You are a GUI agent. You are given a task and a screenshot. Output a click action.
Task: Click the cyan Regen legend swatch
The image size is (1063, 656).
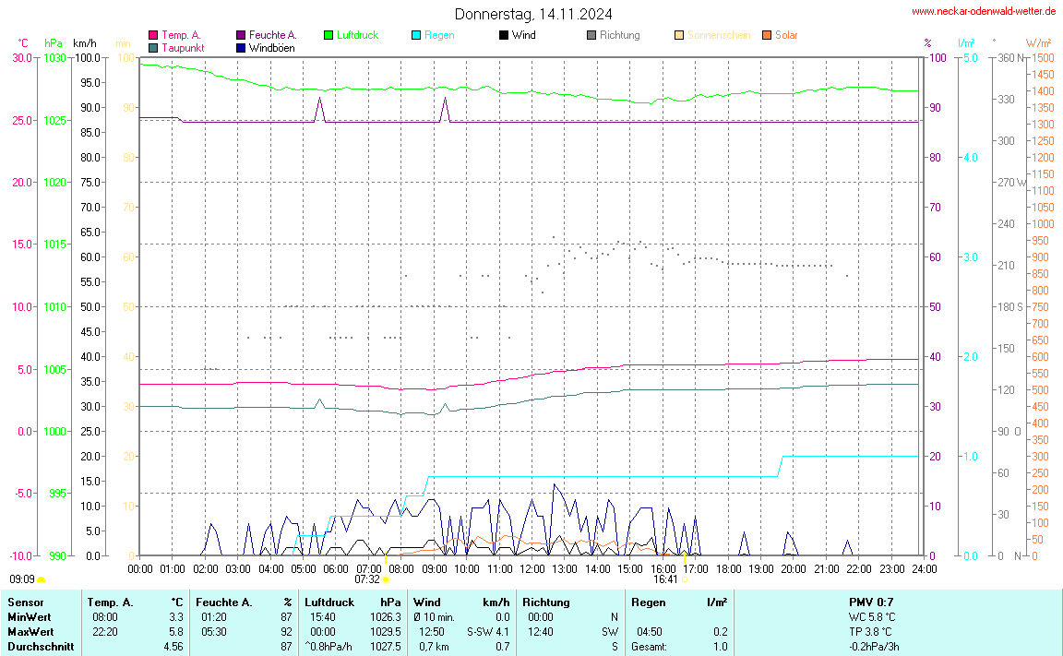(x=416, y=35)
